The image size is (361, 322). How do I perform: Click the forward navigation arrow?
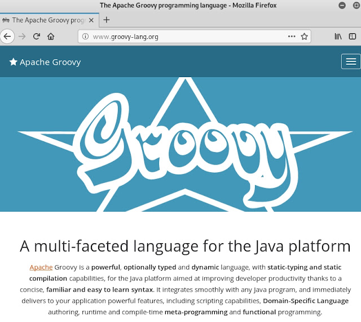click(x=22, y=37)
